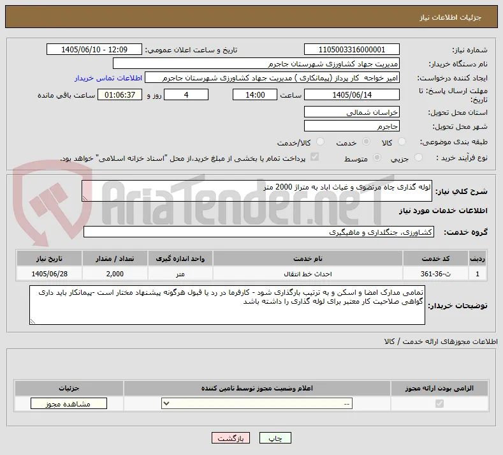Toggle the Islamic treasury payment checkbox
The height and width of the screenshot is (455, 503).
(x=315, y=157)
